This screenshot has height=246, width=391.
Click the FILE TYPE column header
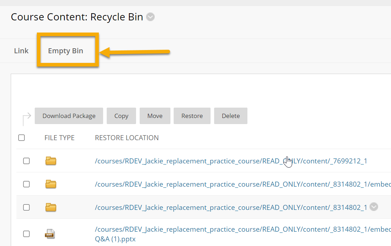59,138
